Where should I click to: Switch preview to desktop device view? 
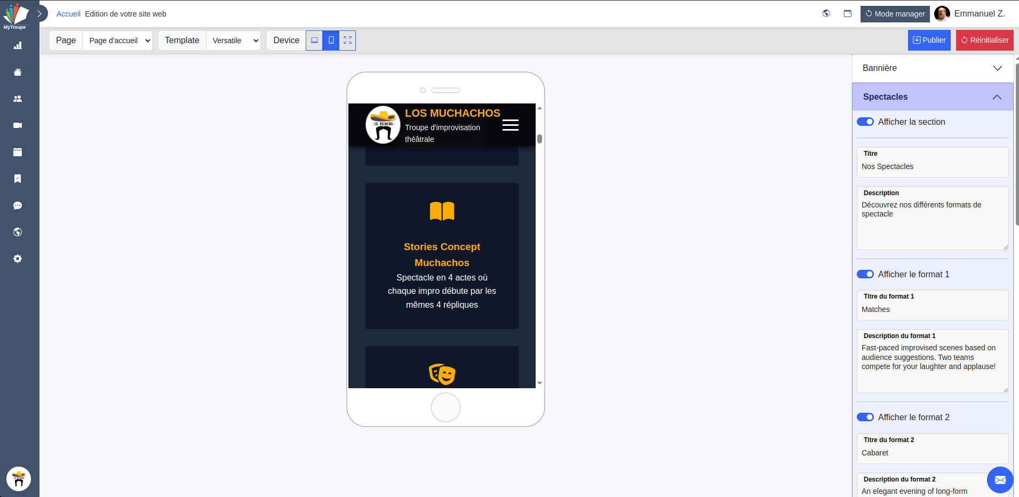pos(314,40)
